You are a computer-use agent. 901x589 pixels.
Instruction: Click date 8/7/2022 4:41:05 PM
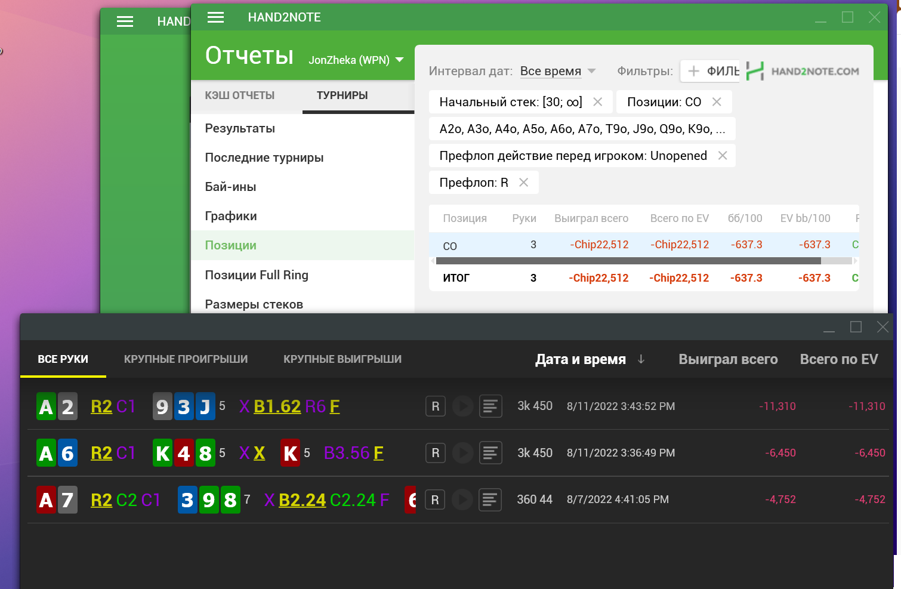(x=618, y=499)
